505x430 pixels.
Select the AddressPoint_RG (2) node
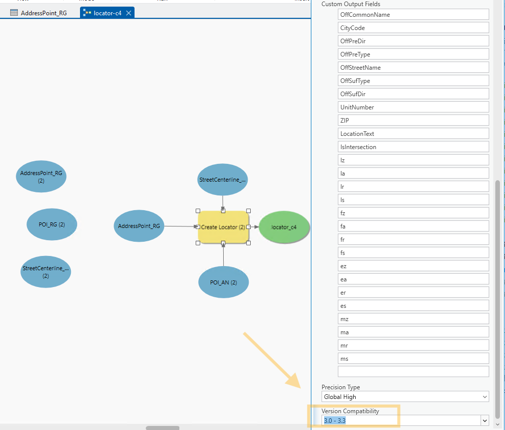[41, 177]
